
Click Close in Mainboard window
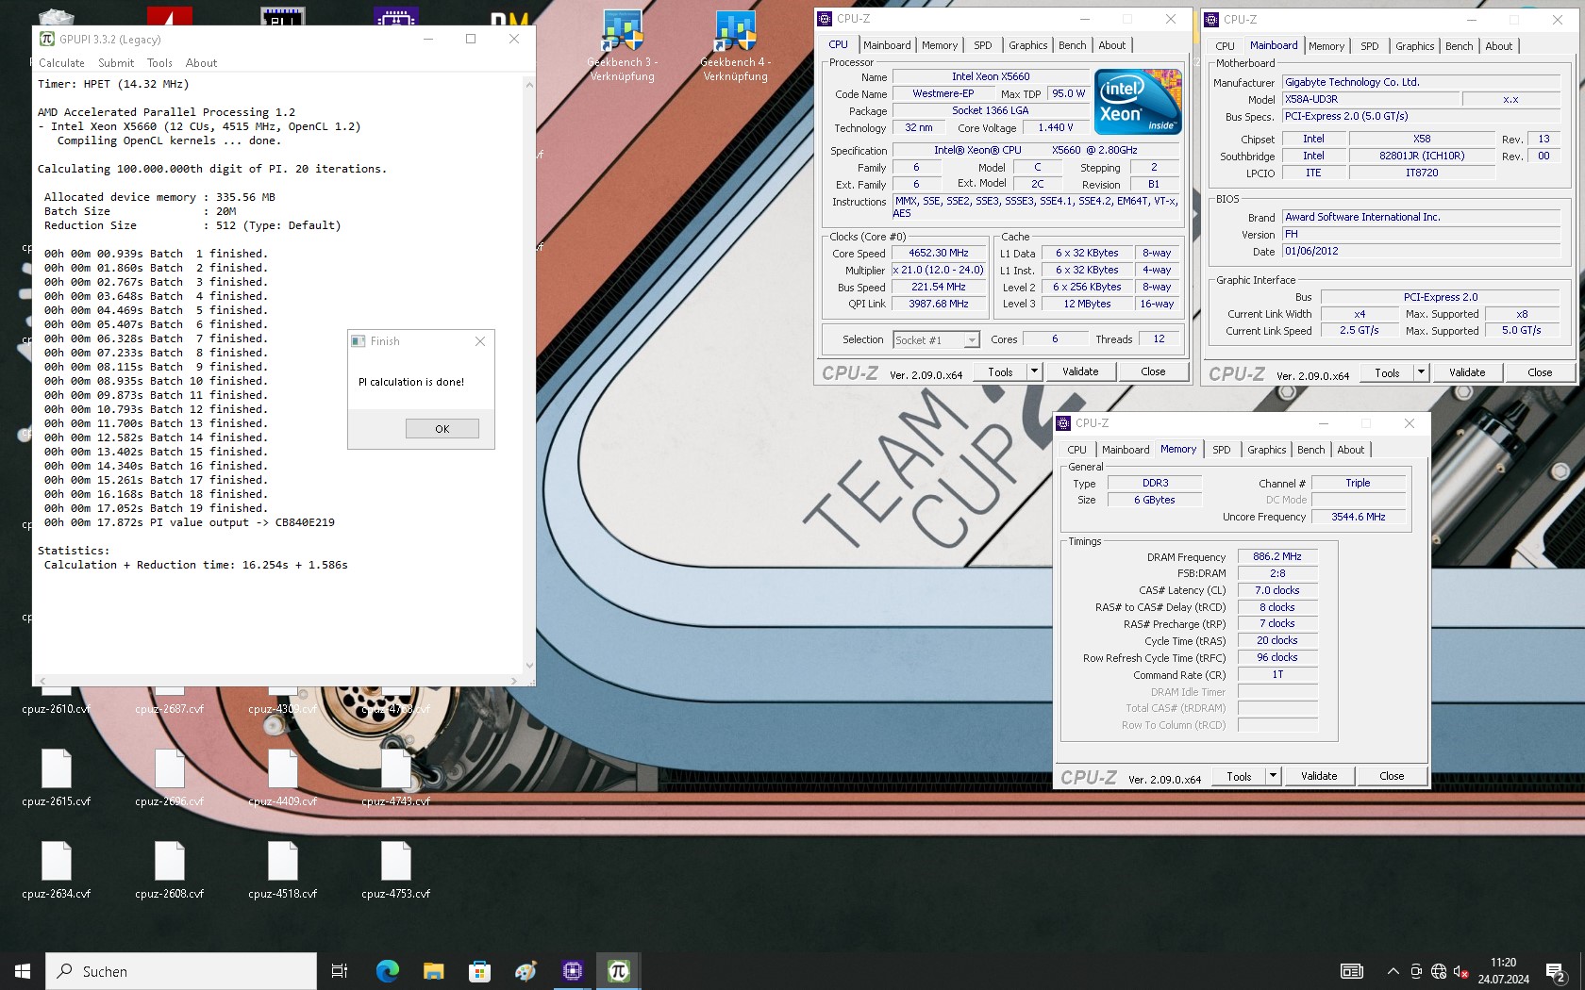click(x=1540, y=372)
